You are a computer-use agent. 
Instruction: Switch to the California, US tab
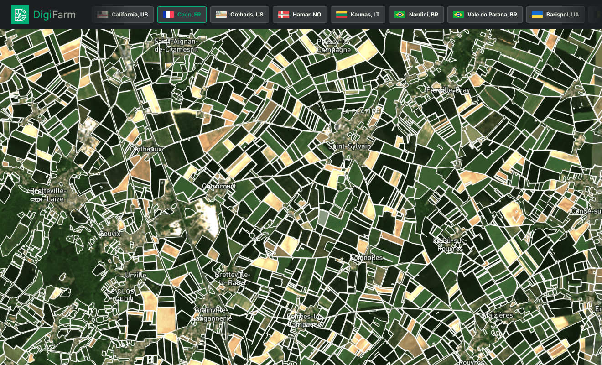[x=123, y=14]
